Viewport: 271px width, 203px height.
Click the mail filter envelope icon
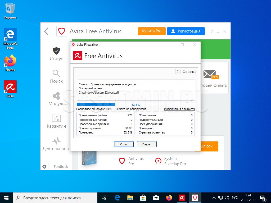(x=210, y=74)
